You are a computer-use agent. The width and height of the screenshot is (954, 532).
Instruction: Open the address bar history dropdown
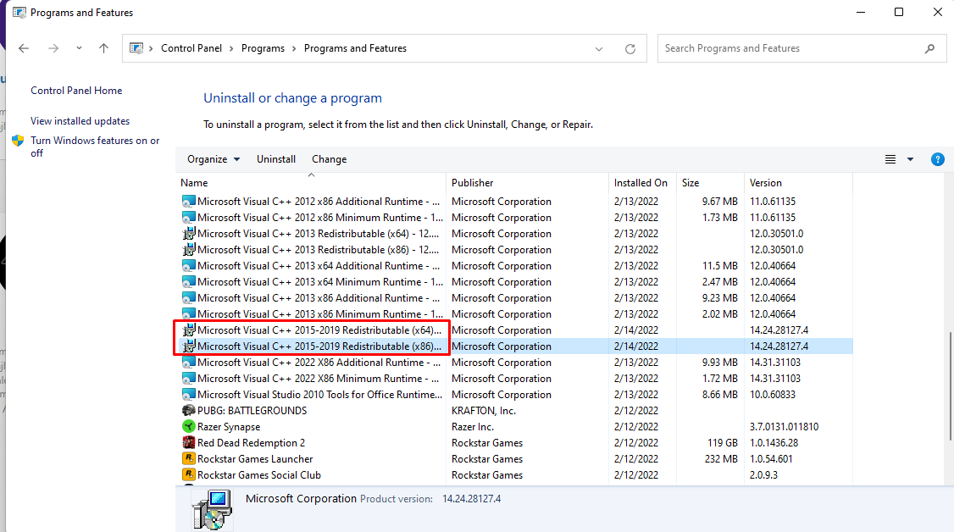(x=599, y=49)
